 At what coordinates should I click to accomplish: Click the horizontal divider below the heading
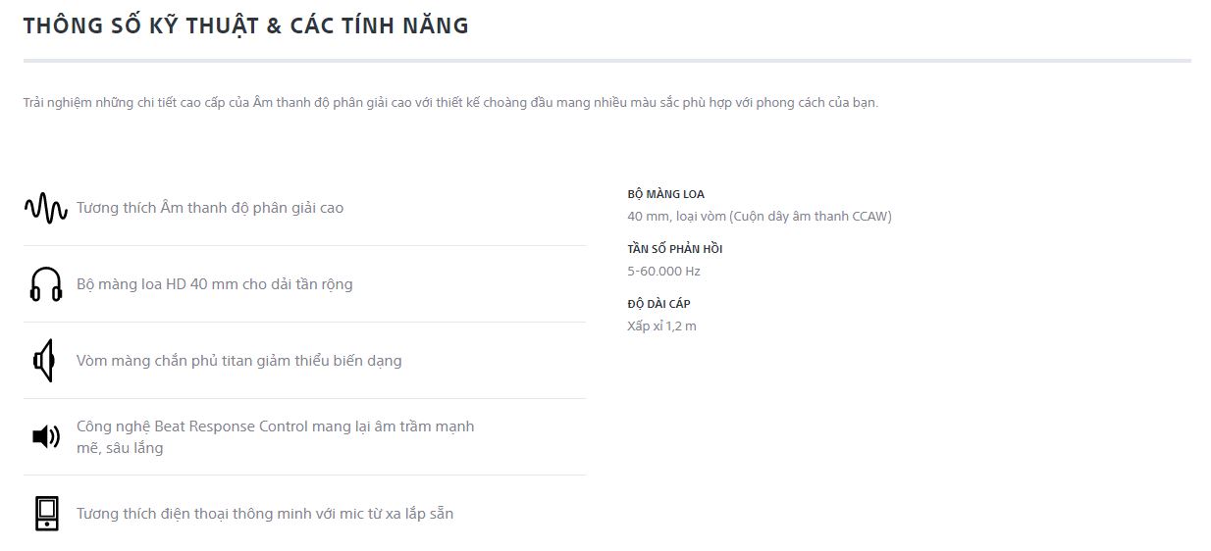[x=606, y=61]
